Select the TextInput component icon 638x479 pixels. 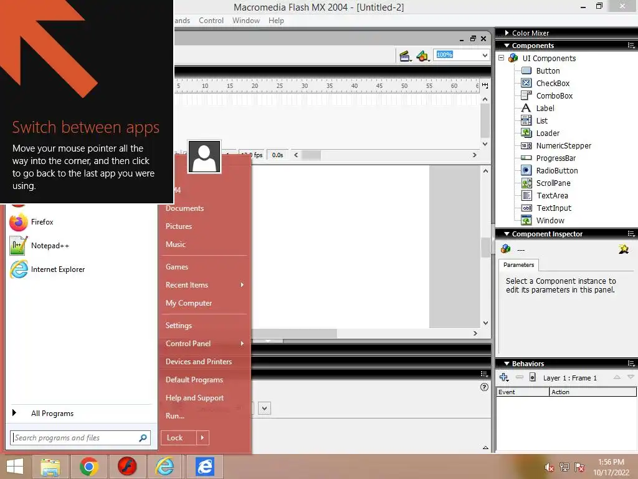(x=526, y=208)
